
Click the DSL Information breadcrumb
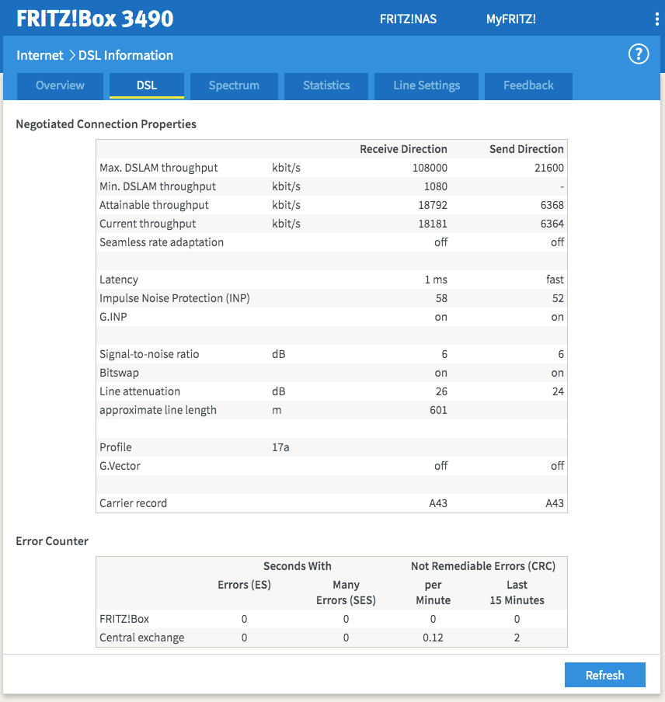[126, 55]
